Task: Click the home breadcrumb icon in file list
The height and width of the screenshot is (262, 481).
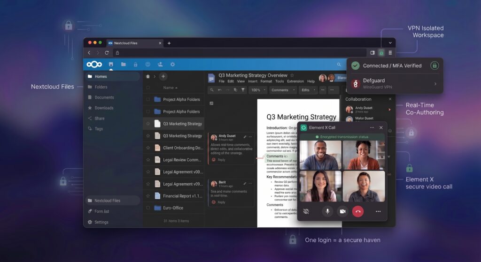Action: pyautogui.click(x=147, y=76)
